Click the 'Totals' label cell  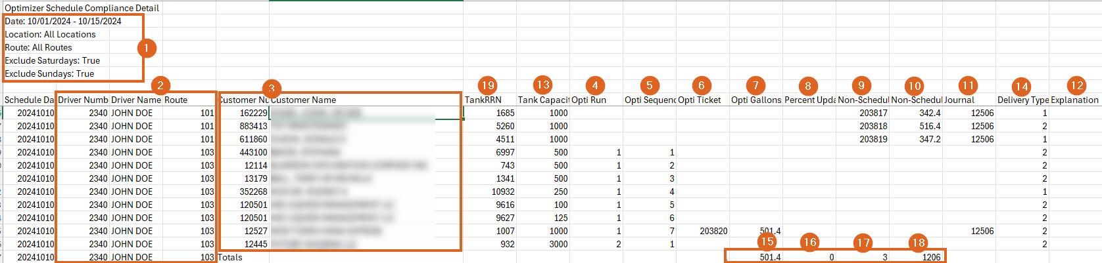pyautogui.click(x=243, y=257)
